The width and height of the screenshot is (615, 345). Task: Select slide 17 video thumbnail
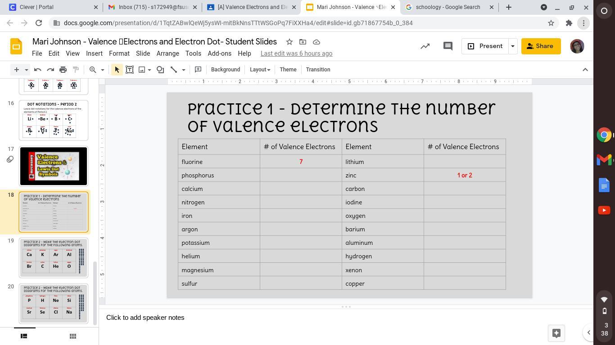[53, 166]
